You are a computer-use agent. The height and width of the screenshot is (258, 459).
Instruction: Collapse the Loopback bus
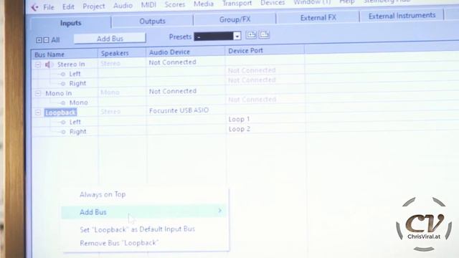coord(38,113)
